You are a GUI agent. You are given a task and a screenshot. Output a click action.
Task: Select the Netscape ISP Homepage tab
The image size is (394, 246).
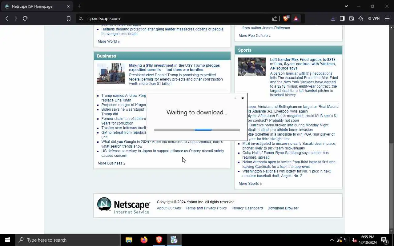[37, 6]
